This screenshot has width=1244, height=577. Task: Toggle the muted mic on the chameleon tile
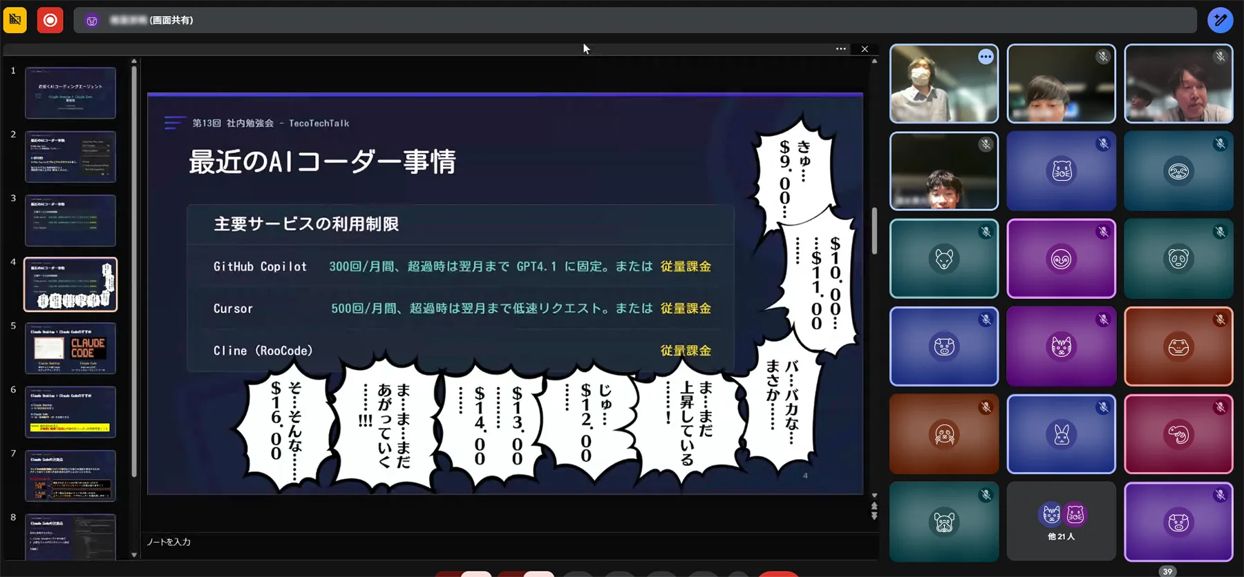pyautogui.click(x=1221, y=407)
